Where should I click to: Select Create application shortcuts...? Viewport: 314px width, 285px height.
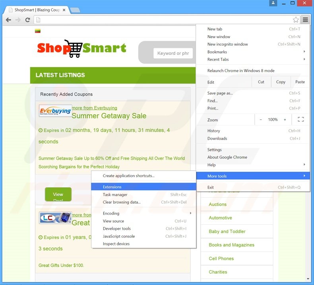point(143,176)
